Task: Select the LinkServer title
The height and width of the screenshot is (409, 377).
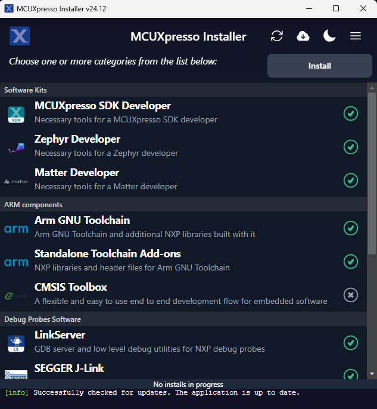Action: 60,335
